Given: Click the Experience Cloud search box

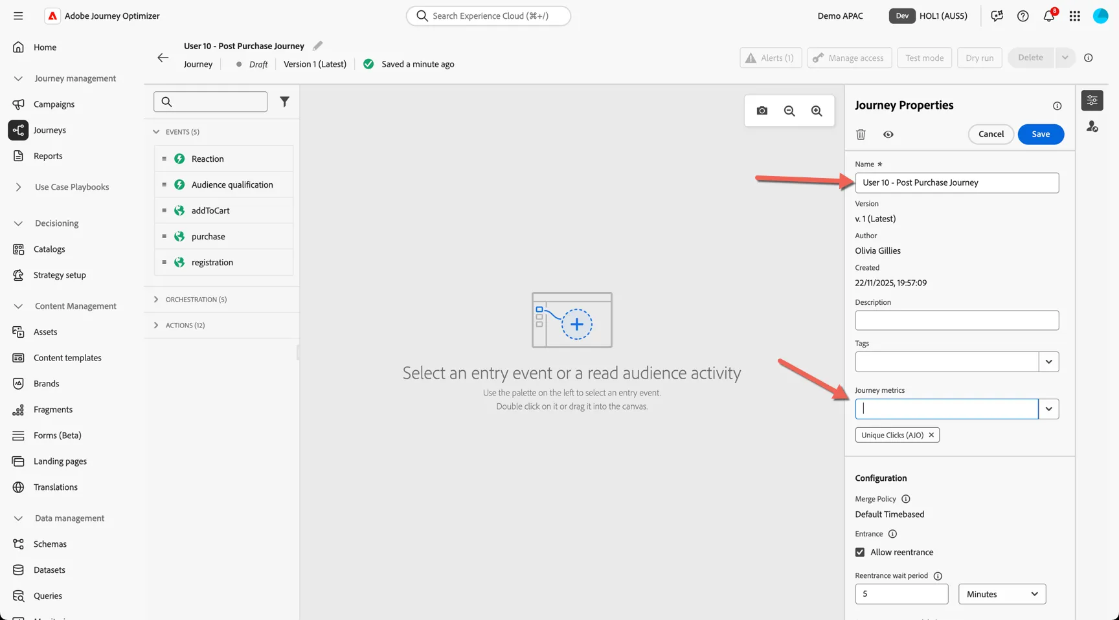Looking at the screenshot, I should pyautogui.click(x=488, y=16).
